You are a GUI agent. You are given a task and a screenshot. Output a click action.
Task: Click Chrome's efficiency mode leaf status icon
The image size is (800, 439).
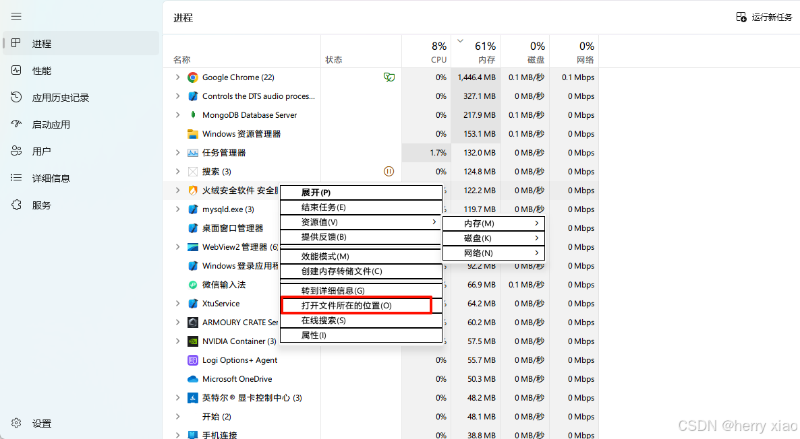click(389, 77)
